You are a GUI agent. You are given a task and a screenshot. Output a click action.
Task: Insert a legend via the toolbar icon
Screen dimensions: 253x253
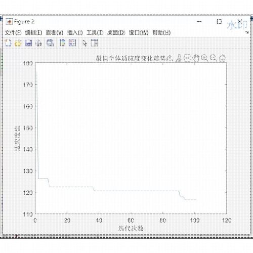[x=72, y=43]
